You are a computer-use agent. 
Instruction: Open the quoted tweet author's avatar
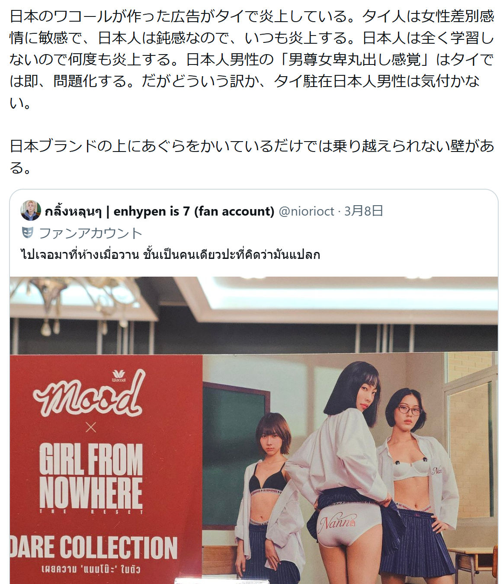[31, 211]
